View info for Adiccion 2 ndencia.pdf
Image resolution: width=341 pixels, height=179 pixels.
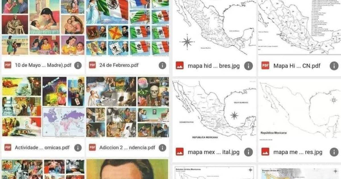[x=162, y=147]
